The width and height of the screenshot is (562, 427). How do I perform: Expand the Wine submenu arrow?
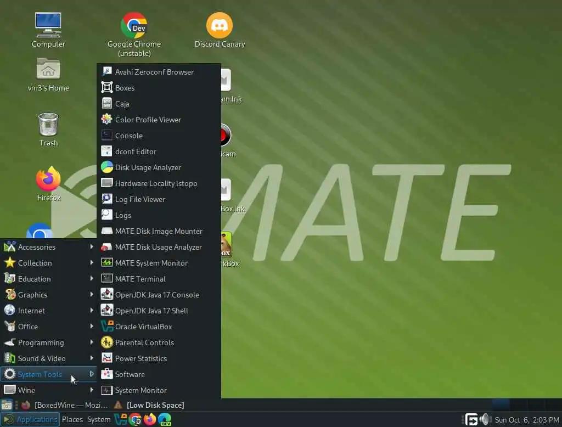point(92,390)
